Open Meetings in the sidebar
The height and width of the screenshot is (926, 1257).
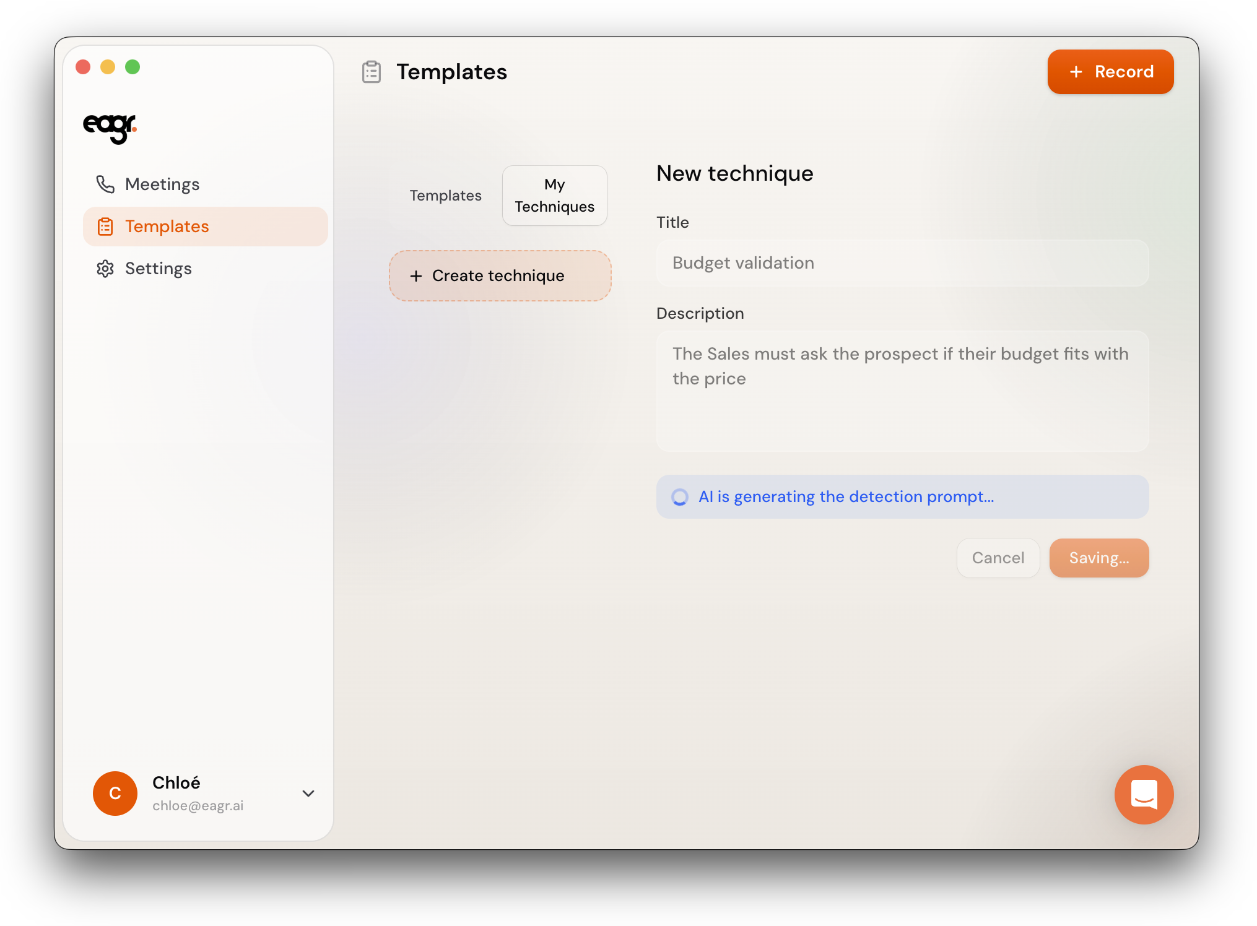[x=162, y=184]
